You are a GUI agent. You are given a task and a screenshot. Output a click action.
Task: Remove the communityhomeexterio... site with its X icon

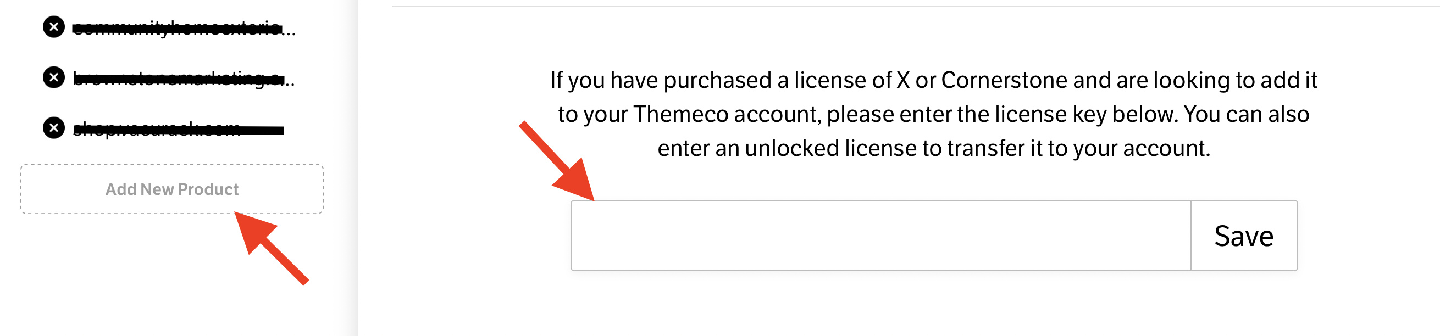[54, 27]
